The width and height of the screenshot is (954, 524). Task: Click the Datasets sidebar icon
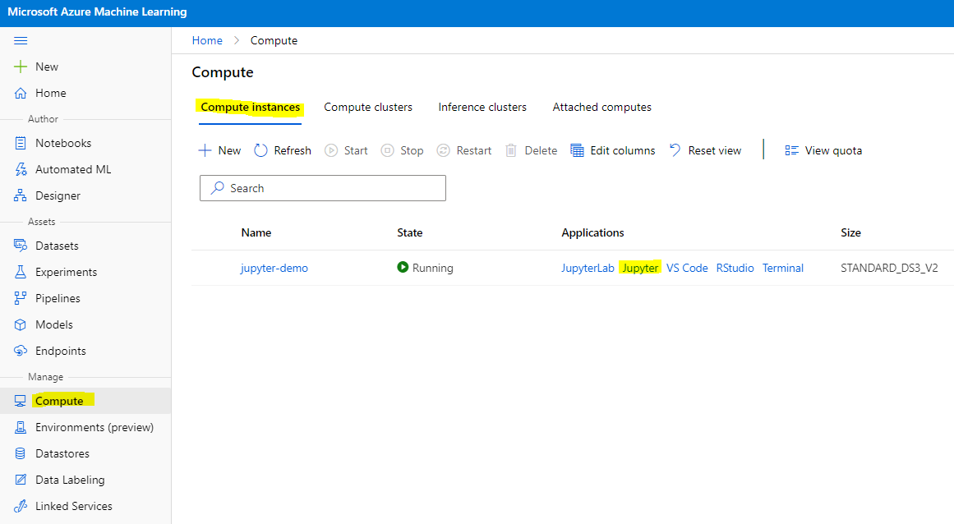point(21,246)
